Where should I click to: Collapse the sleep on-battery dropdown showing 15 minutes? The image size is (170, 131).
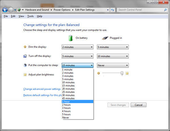coord(78,65)
